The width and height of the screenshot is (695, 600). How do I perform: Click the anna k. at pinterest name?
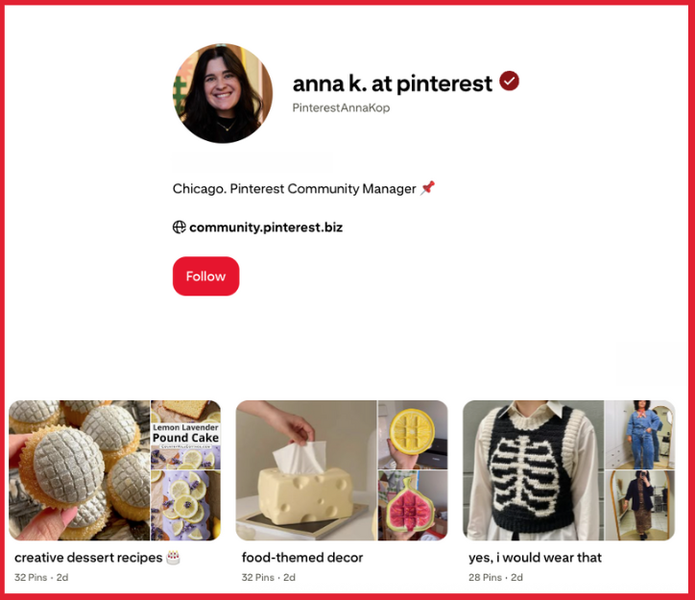(x=393, y=84)
